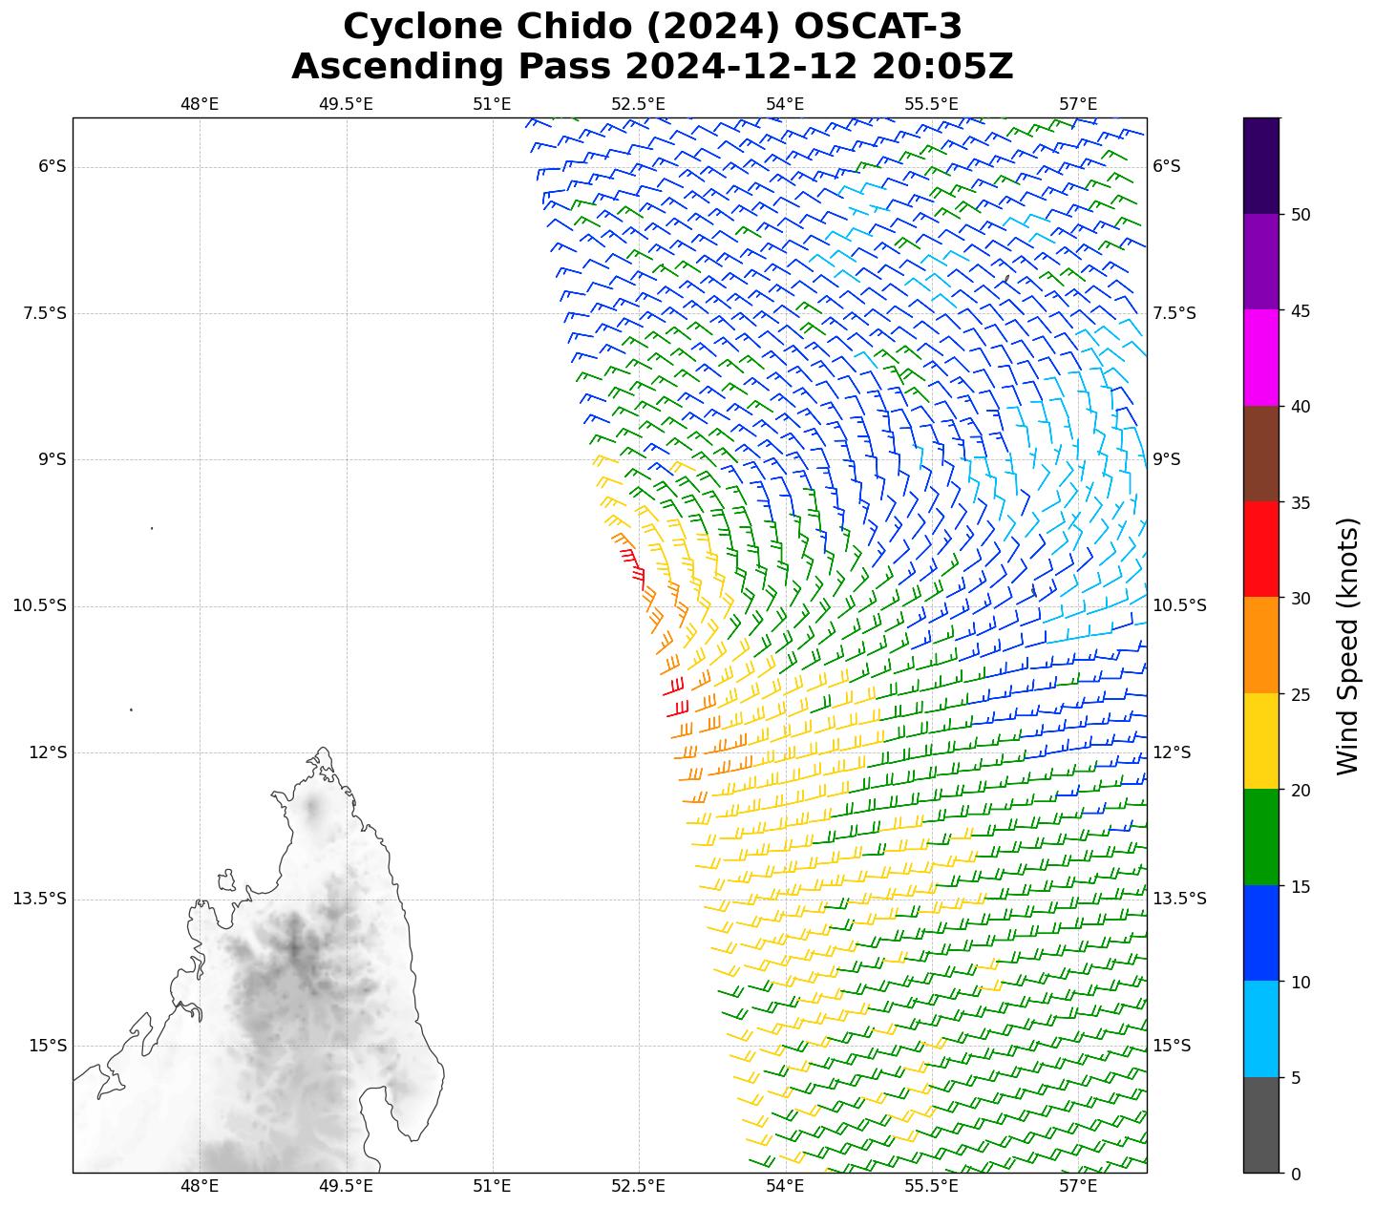This screenshot has height=1207, width=1375.
Task: Pick the light blue 5-10 knot colorbar band
Action: click(x=1260, y=1029)
